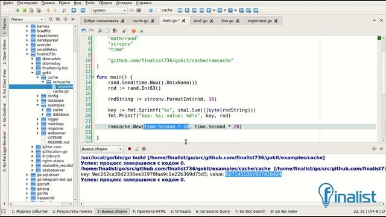
Task: Click the red Stop icon in build output
Action: 130,149
